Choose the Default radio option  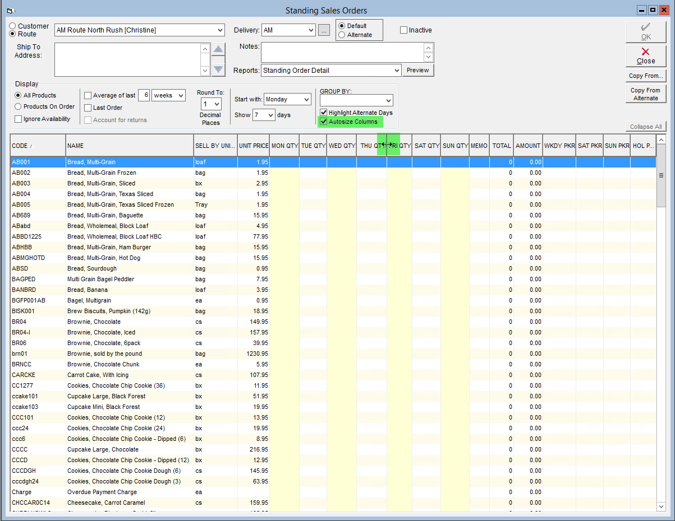342,26
